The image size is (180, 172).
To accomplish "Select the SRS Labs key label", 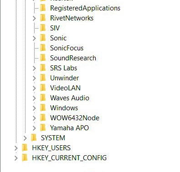I will pos(63,68).
